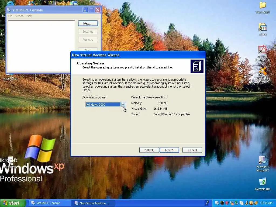Switch to New Virtual Machine taskbar button
The height and width of the screenshot is (207, 276).
coord(93,203)
